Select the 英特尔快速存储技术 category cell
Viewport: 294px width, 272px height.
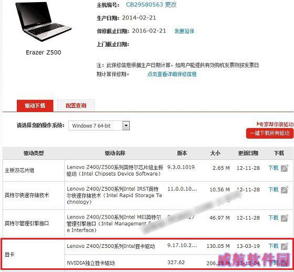34,195
